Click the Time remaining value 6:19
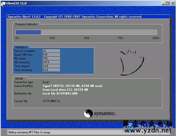This screenshot has width=176, height=136. coord(51,70)
